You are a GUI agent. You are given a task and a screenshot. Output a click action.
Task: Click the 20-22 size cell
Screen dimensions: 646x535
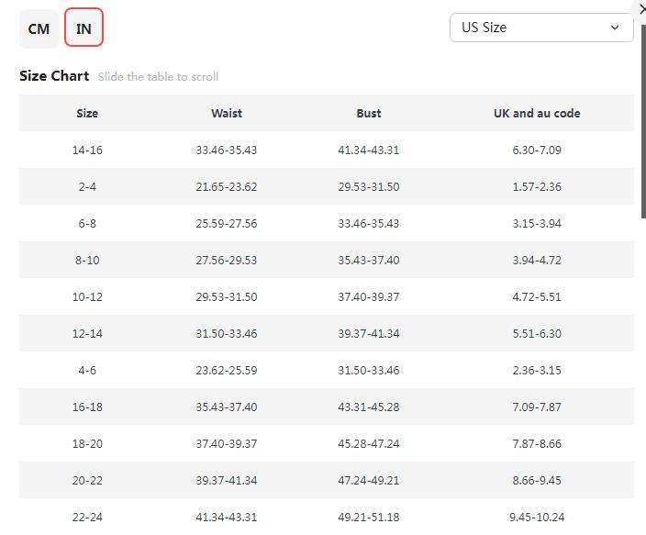(87, 480)
